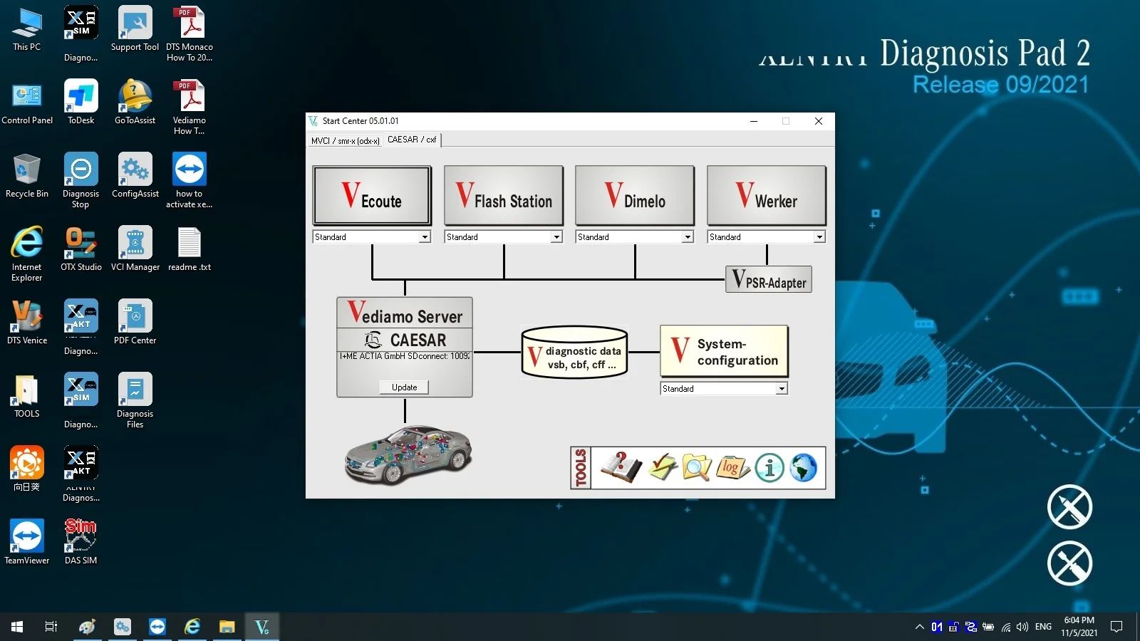The image size is (1140, 641).
Task: Open DTS Monaco How To PDF
Action: [190, 34]
